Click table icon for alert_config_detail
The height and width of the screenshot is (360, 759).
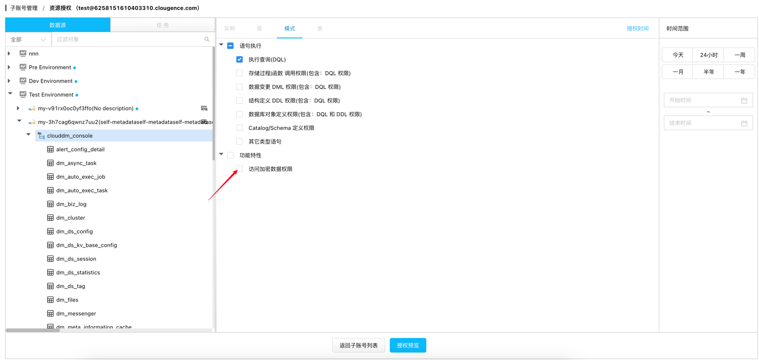pos(50,149)
